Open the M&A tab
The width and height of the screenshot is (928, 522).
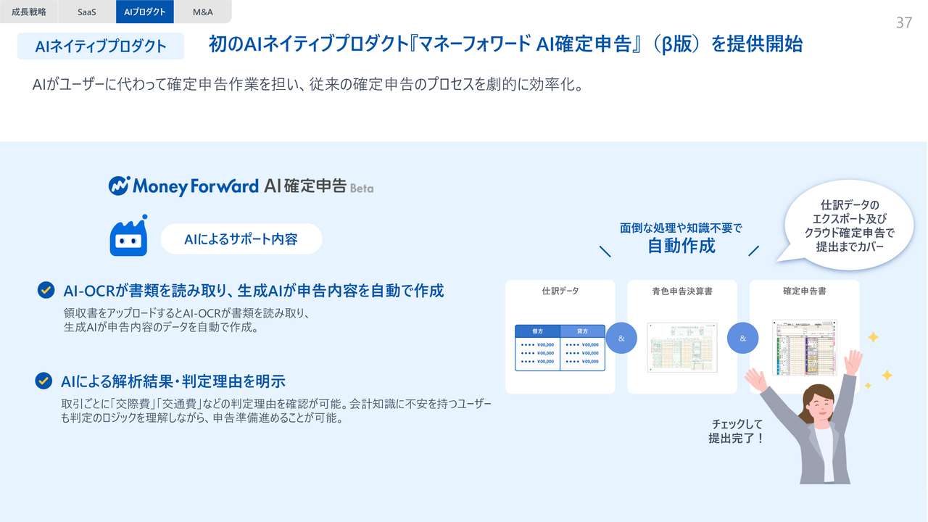click(x=202, y=12)
